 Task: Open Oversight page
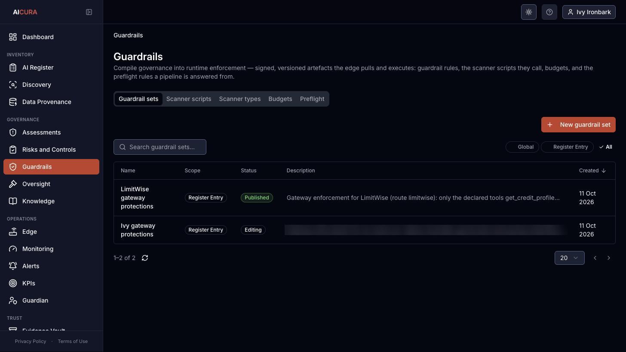51,184
